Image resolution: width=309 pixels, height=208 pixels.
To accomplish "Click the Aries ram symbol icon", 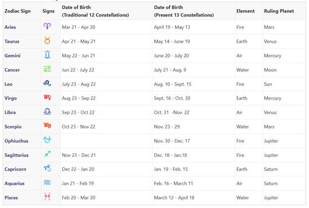I will 47,27.
